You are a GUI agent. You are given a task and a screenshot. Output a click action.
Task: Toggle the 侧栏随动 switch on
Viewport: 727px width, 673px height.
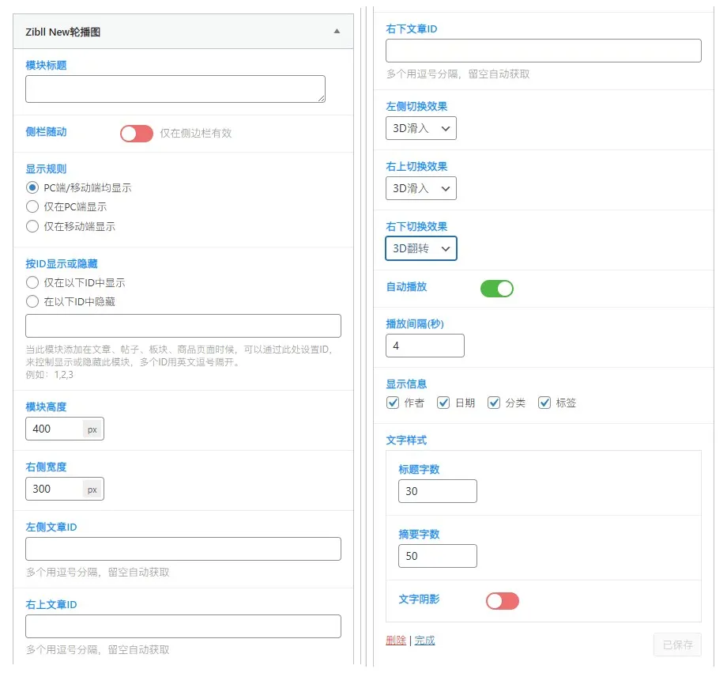136,134
